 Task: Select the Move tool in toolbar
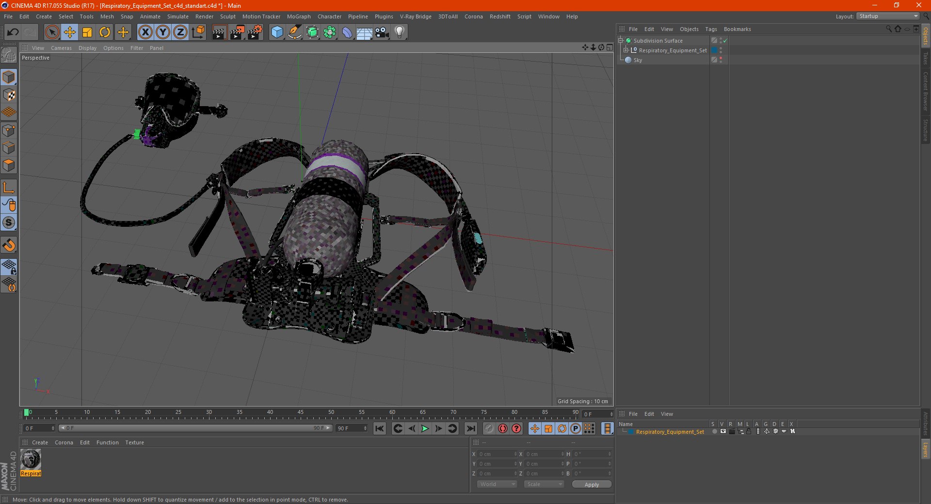tap(70, 32)
